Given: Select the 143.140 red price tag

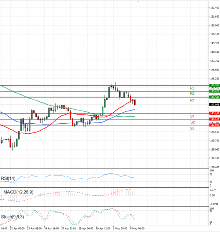Looking at the screenshot, I should tap(214, 113).
